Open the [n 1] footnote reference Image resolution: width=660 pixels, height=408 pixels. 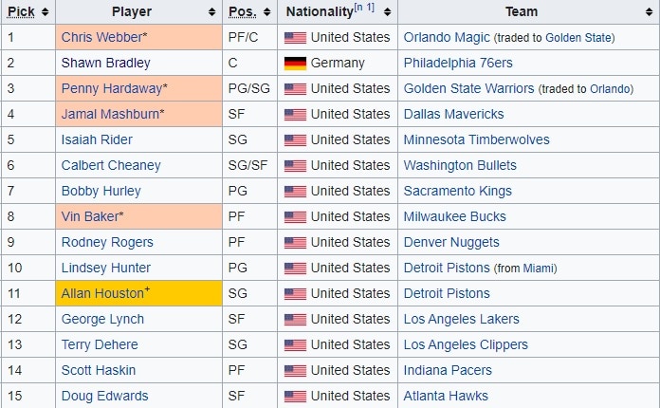[x=364, y=8]
